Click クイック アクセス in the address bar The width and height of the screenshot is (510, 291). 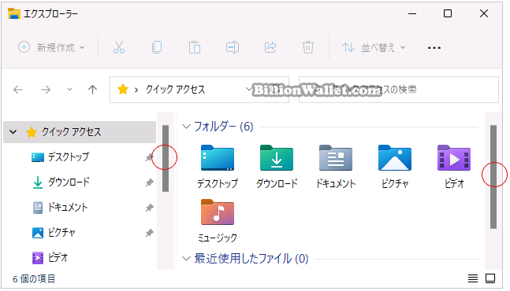coord(175,89)
